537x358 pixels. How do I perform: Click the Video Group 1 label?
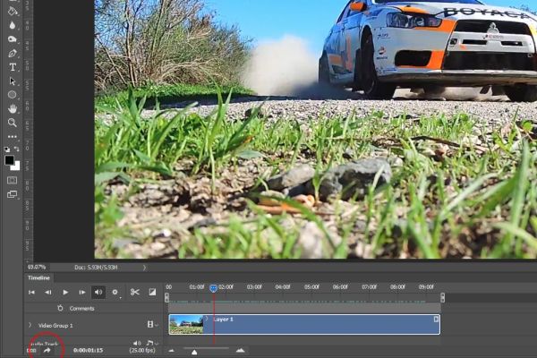[x=55, y=326]
